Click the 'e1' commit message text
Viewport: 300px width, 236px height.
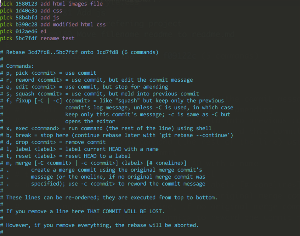pyautogui.click(x=43, y=32)
